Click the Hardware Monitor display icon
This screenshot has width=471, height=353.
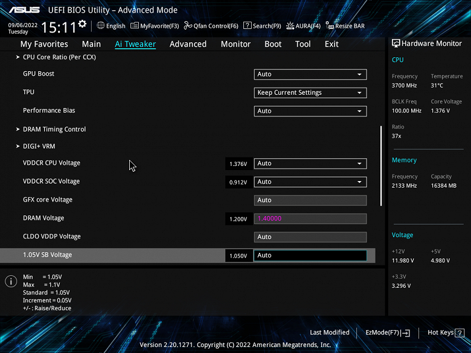[x=396, y=43]
